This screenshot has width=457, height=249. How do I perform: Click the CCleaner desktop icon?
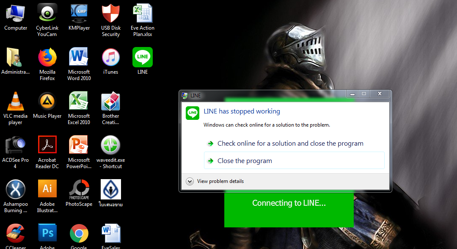point(16,233)
